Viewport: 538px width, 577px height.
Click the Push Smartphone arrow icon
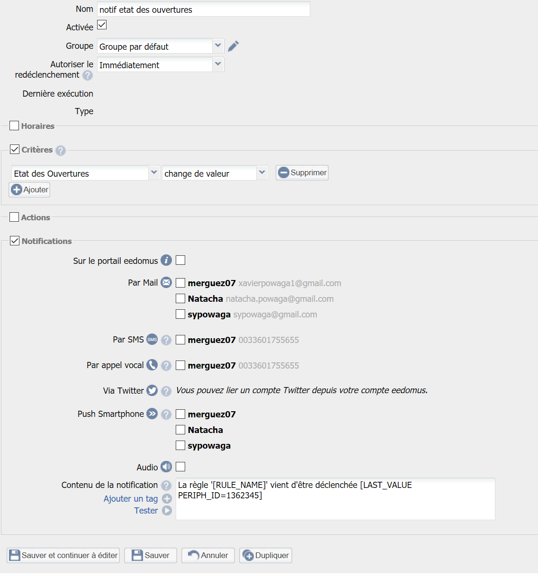point(152,414)
